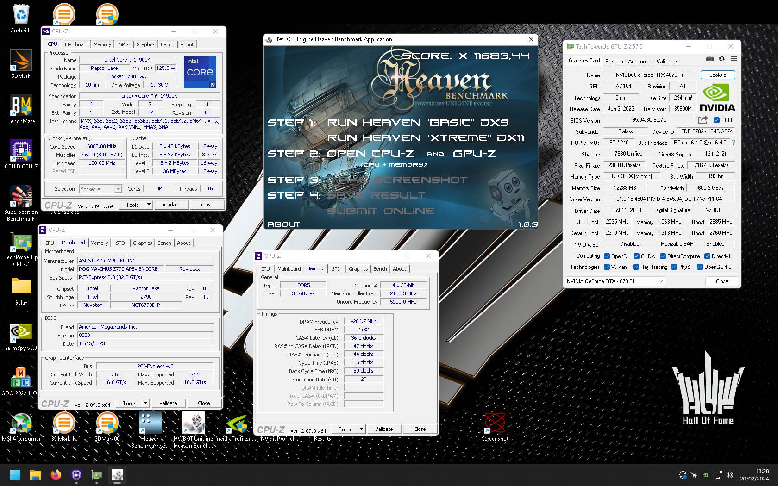Expand the Tools arrow in the CPU-Z Mainboard window
The height and width of the screenshot is (486, 778).
(x=145, y=403)
